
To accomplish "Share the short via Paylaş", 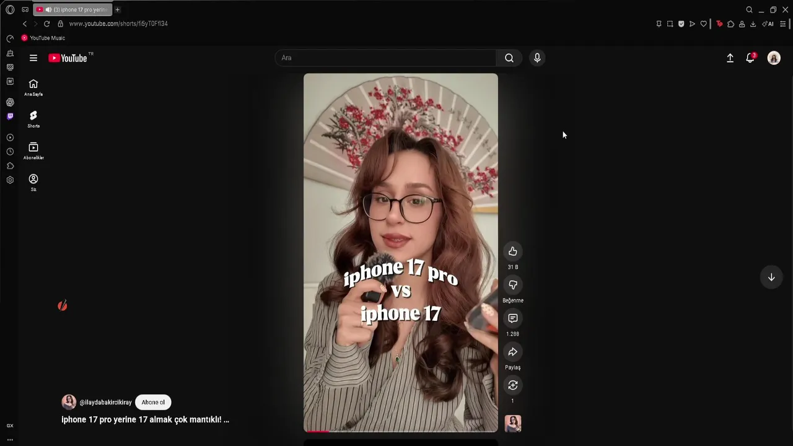I will [x=513, y=351].
